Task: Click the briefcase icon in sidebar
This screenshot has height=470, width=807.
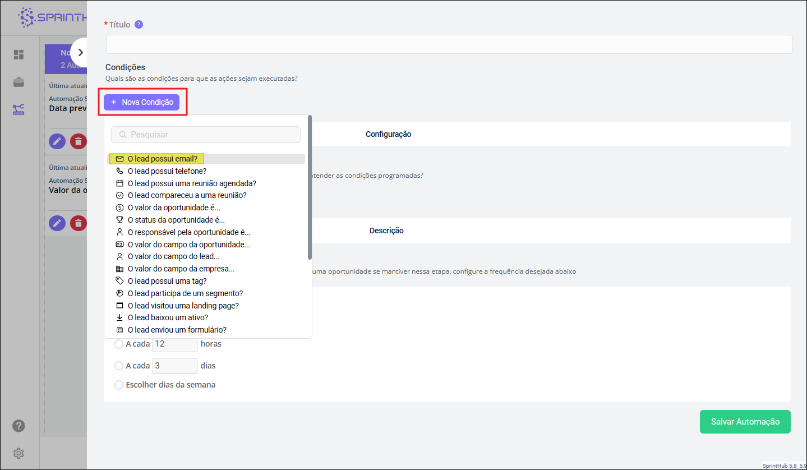Action: point(19,82)
